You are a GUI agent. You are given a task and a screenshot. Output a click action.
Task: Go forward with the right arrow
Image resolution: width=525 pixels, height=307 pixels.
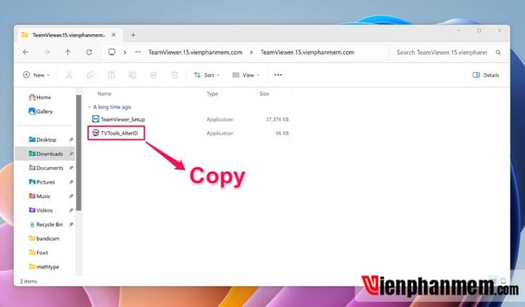point(47,52)
